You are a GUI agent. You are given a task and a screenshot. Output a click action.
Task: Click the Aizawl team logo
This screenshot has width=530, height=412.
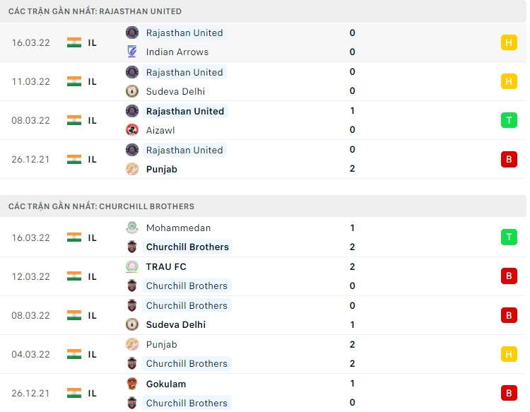click(x=132, y=130)
